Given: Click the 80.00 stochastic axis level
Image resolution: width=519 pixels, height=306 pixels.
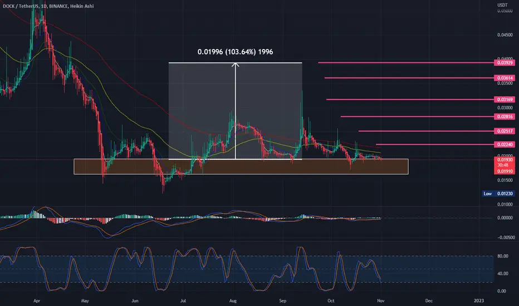Looking at the screenshot, I should pos(502,256).
